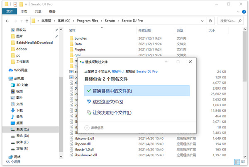Open the 工作日志 folder in sidebar
This screenshot has width=249, height=167.
pyautogui.click(x=22, y=62)
